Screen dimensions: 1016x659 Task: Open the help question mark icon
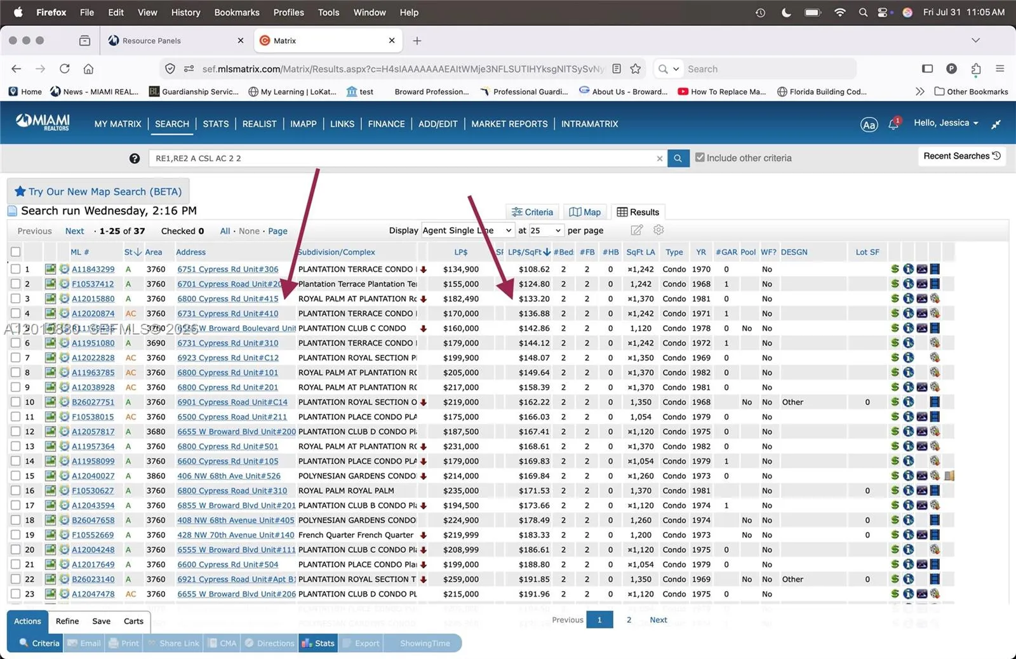tap(135, 159)
